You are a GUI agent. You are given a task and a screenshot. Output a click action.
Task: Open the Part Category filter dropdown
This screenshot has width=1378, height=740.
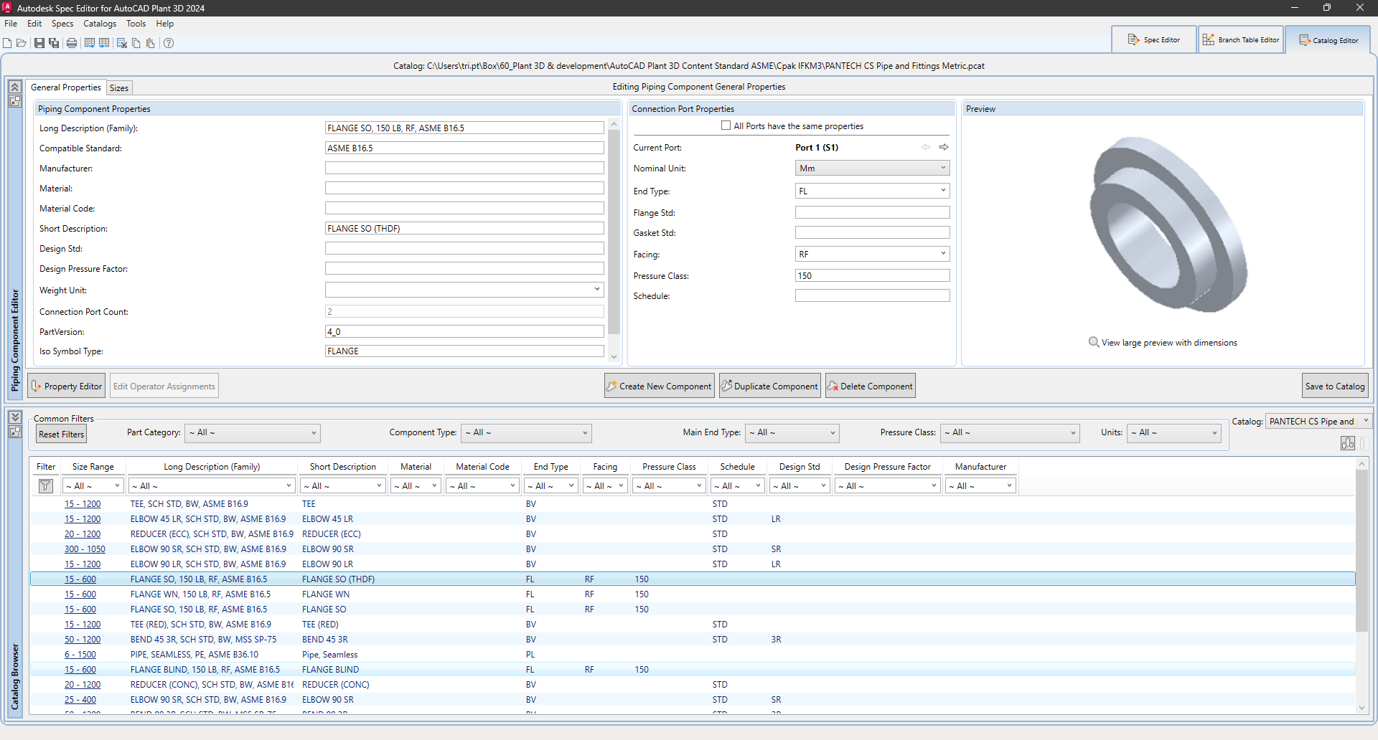[x=252, y=433]
